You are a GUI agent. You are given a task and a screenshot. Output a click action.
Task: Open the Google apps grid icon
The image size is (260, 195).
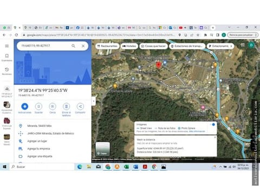click(x=243, y=45)
